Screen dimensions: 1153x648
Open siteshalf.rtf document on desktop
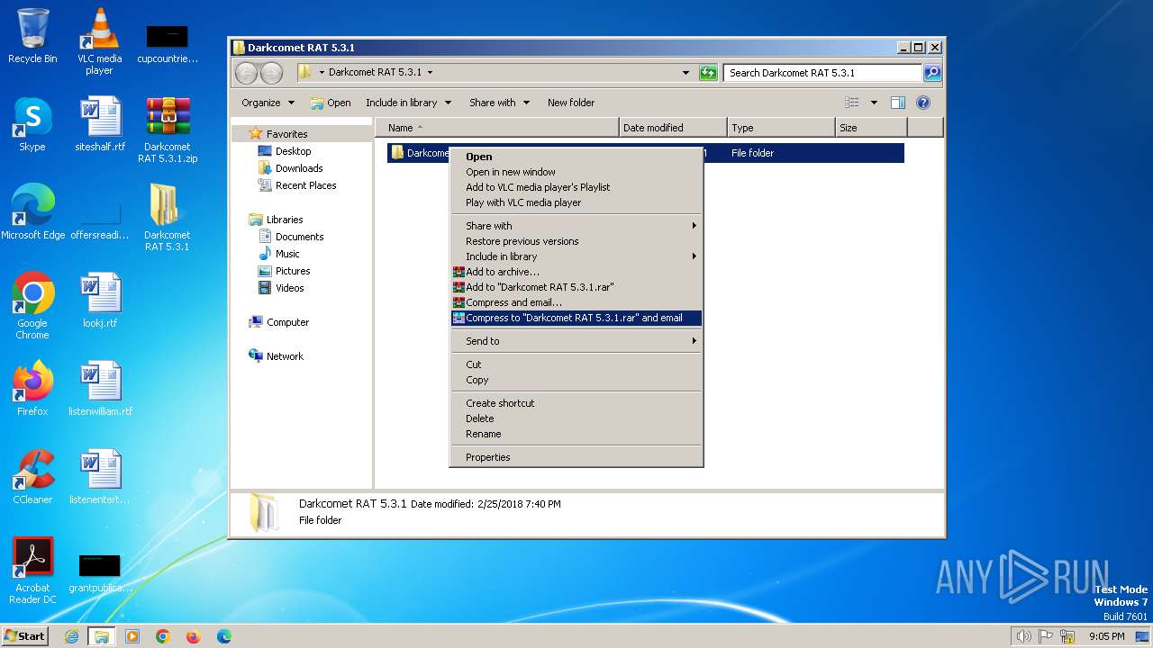(100, 124)
